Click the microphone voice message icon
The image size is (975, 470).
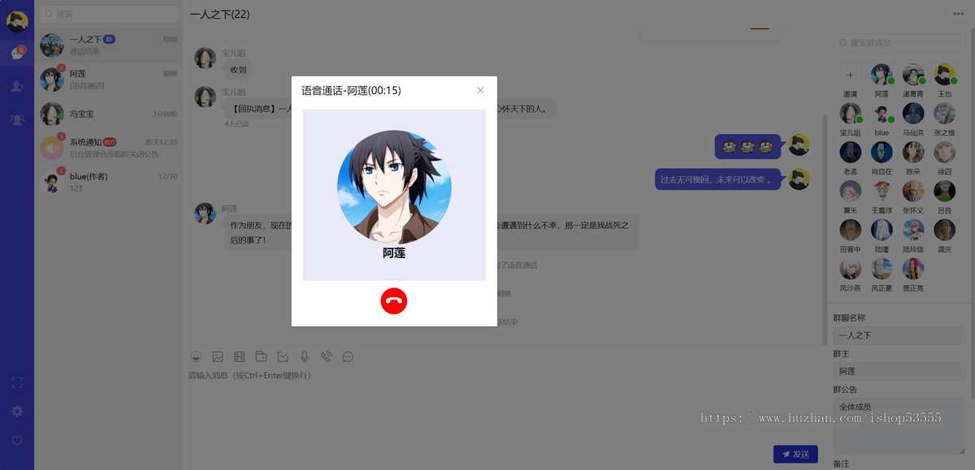point(305,356)
